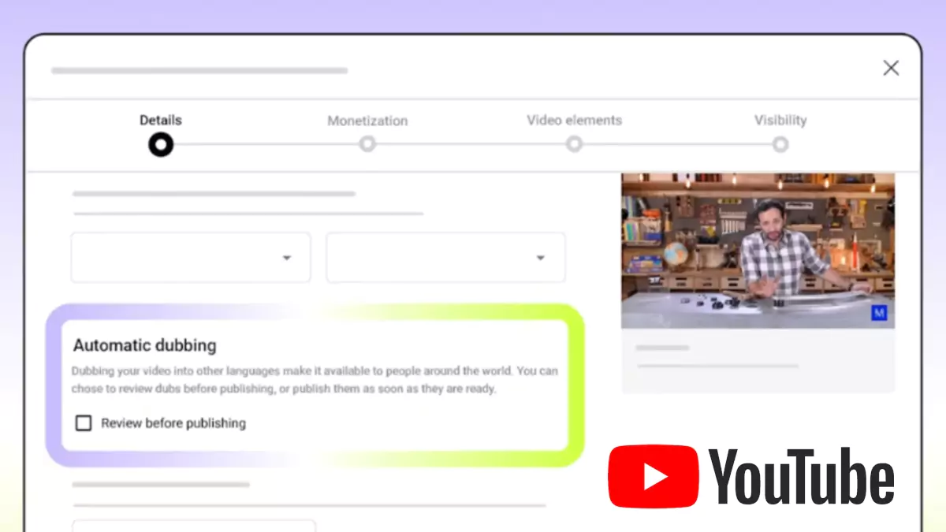Enable the Review before publishing checkbox
946x532 pixels.
tap(84, 423)
